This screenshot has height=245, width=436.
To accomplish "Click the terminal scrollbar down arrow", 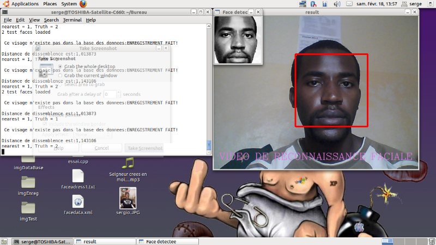I will tap(209, 152).
